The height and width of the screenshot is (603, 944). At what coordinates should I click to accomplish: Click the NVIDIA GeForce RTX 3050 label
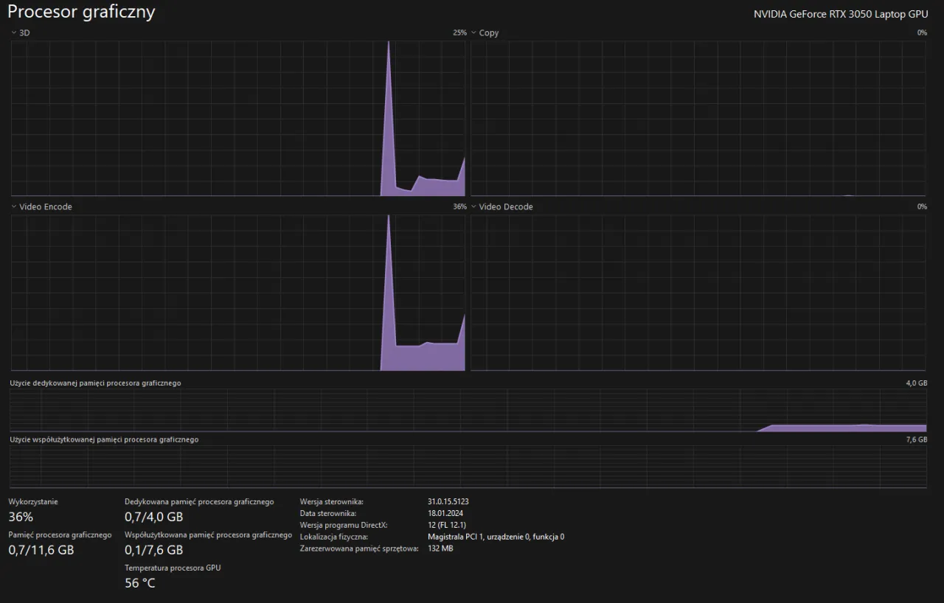click(x=841, y=15)
